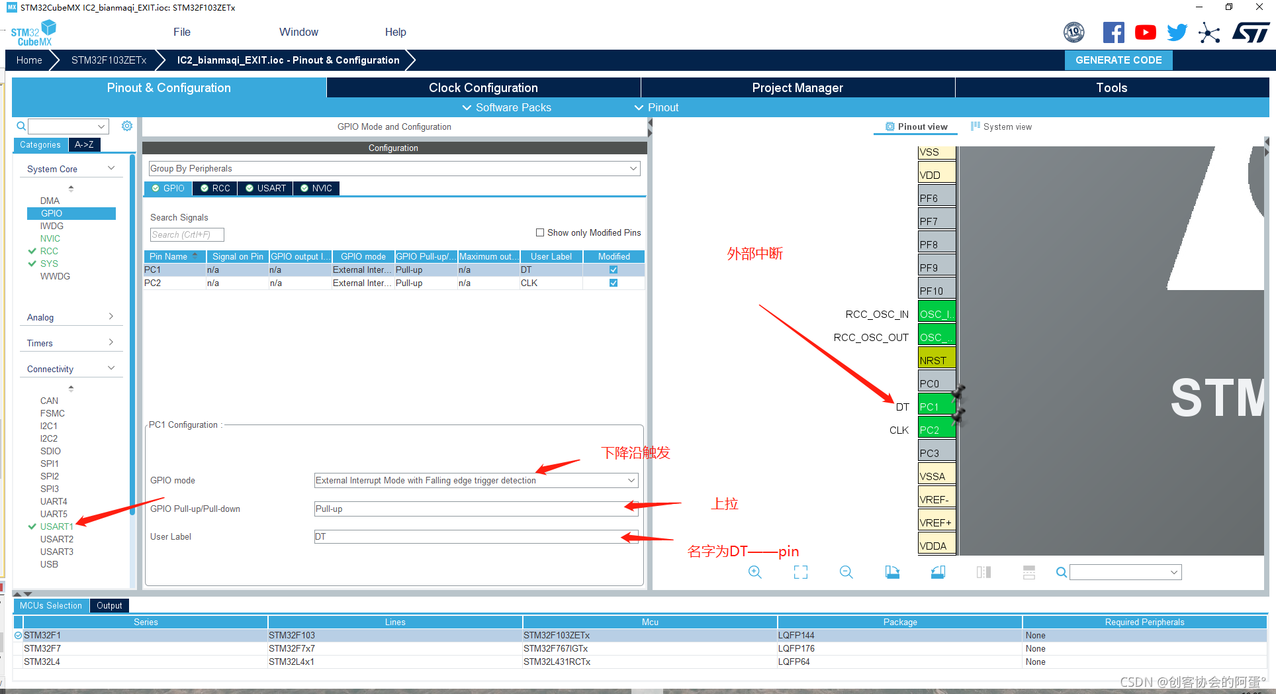Viewport: 1276px width, 694px height.
Task: Click the 10-year anniversary badge icon
Action: coord(1073,32)
